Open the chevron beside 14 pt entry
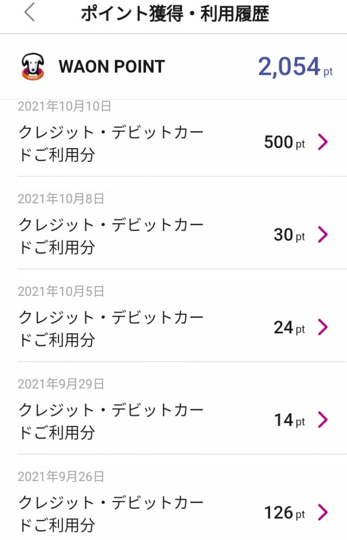Screen dimensions: 347x540 coord(323,420)
